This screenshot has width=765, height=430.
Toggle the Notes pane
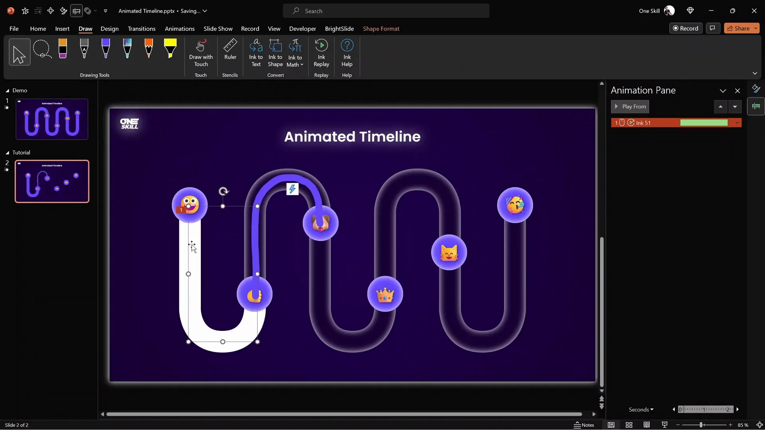[584, 425]
